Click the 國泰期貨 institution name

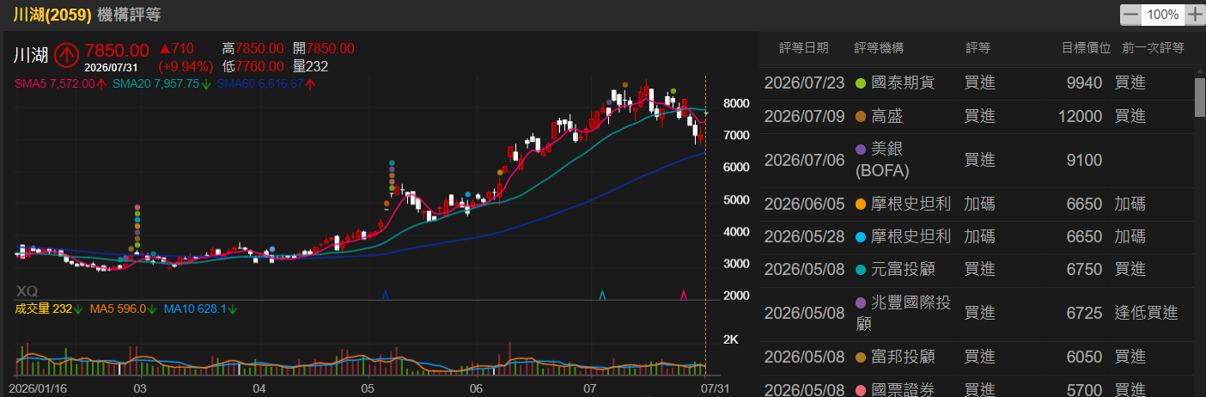(x=903, y=83)
